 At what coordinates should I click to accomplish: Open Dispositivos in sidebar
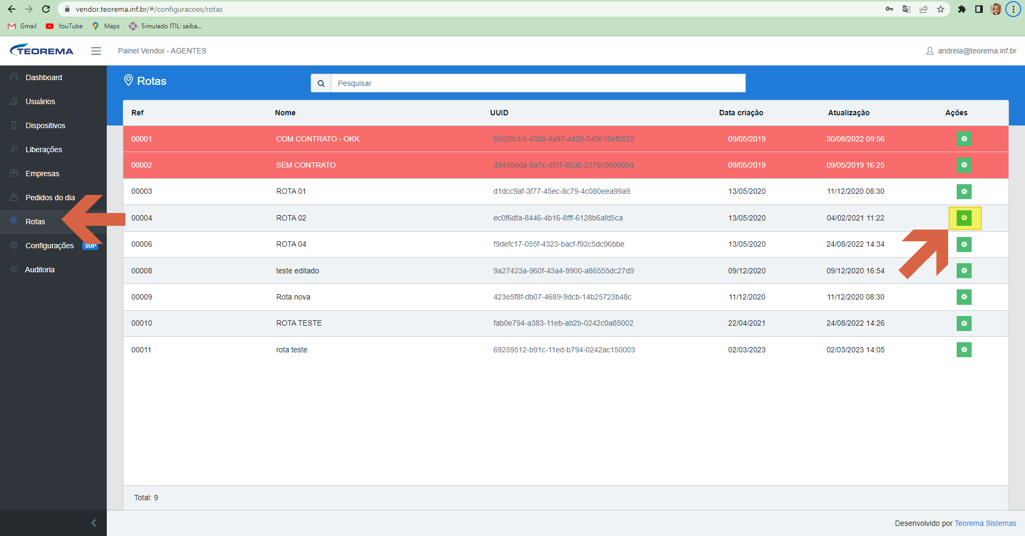(53, 125)
